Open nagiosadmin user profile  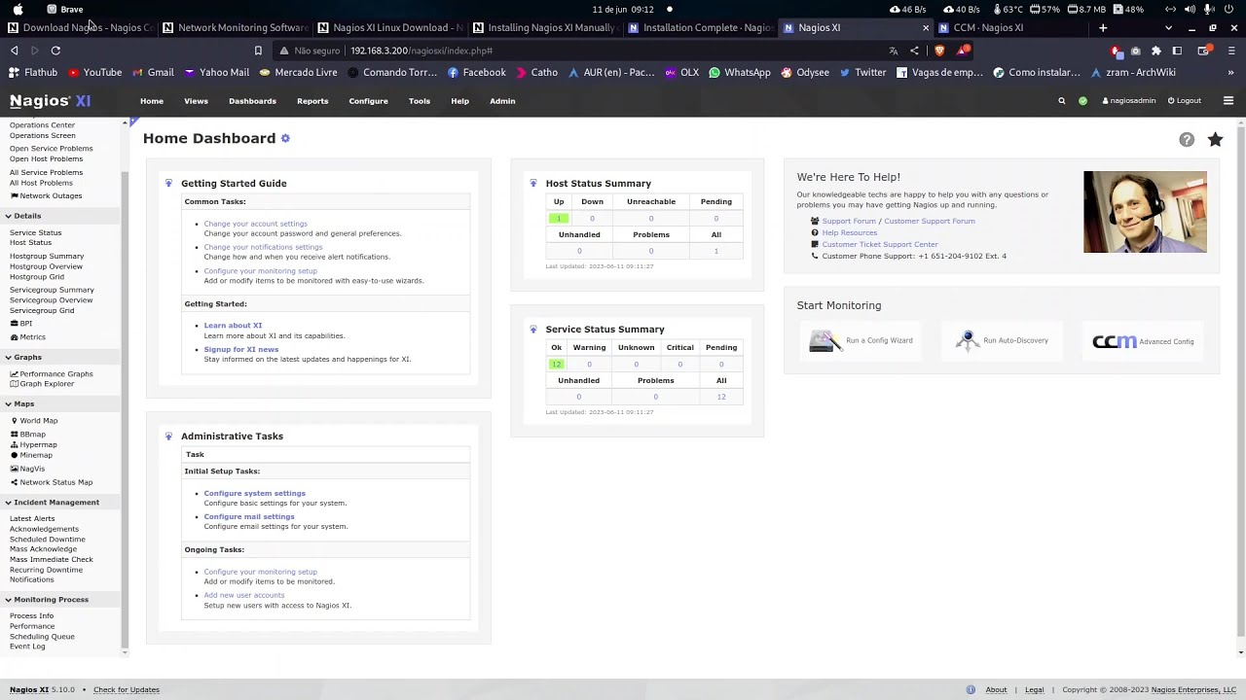pyautogui.click(x=1129, y=101)
